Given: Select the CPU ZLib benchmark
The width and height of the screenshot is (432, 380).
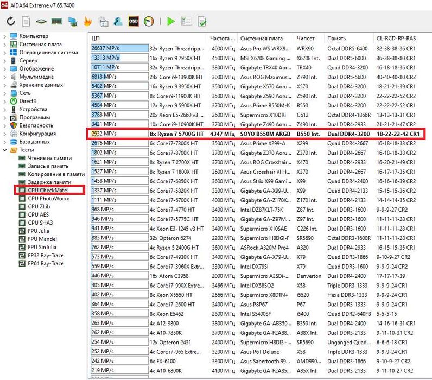Looking at the screenshot, I should point(39,207).
